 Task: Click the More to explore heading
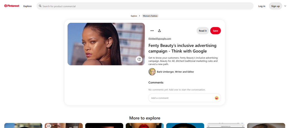click(x=145, y=118)
